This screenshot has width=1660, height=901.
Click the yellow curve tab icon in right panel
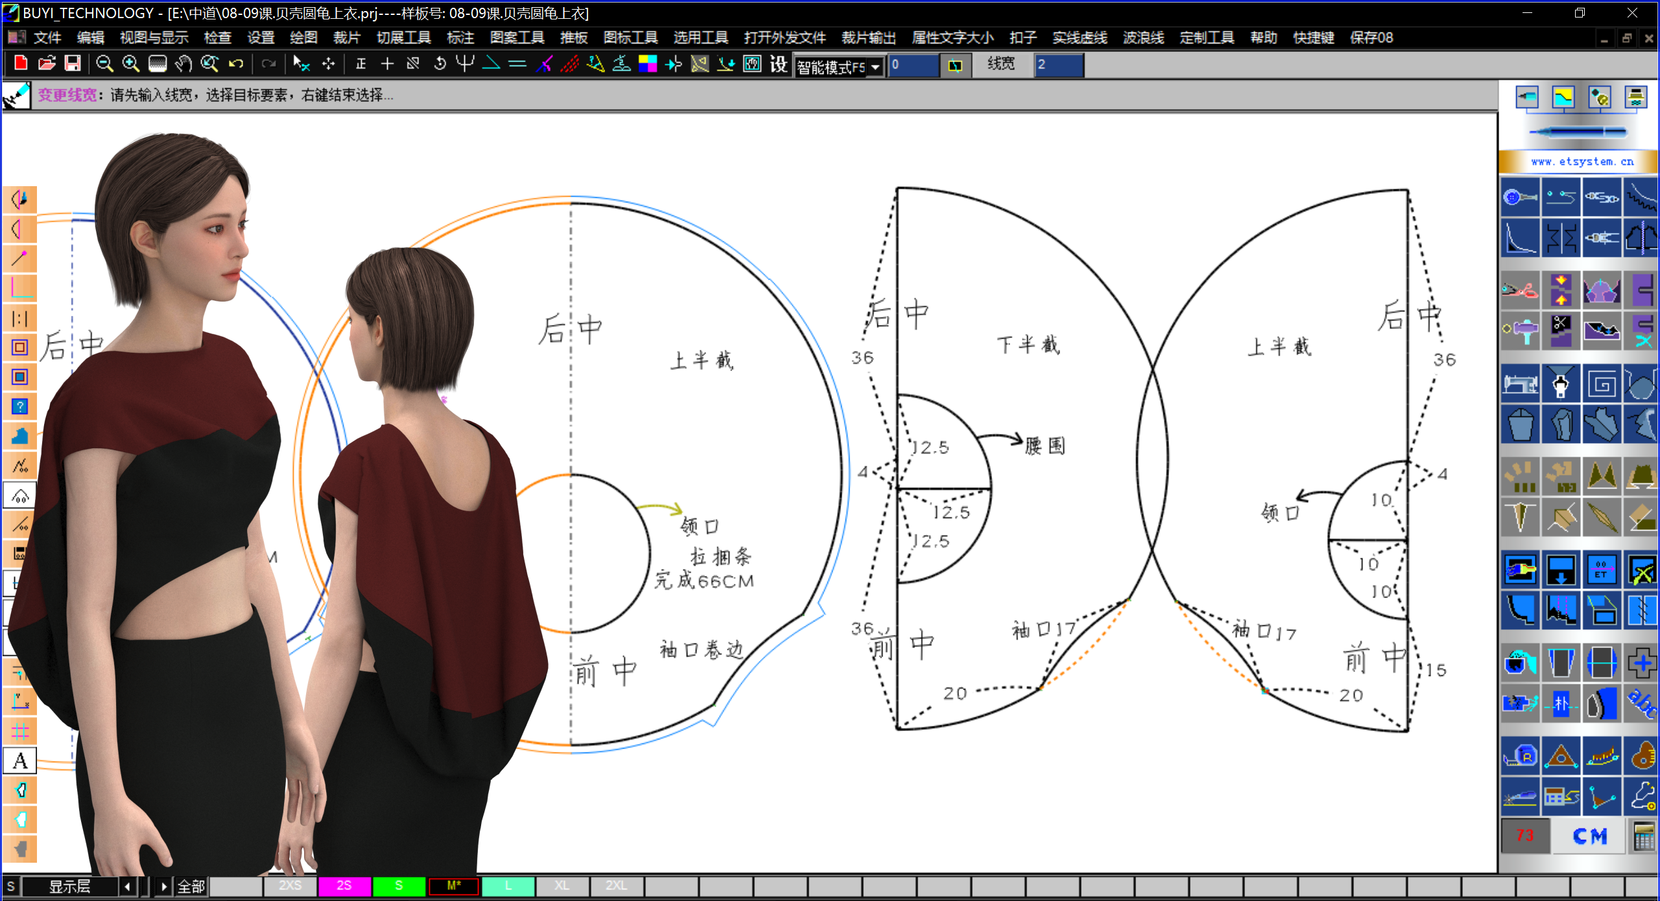1563,98
